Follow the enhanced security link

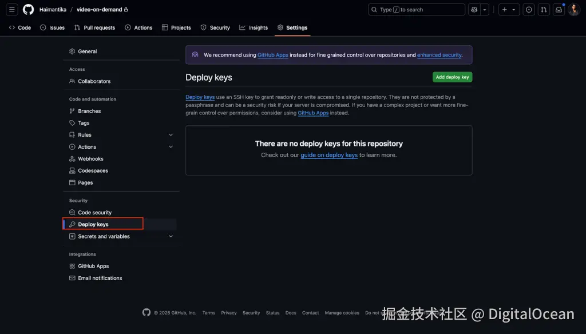click(x=439, y=55)
